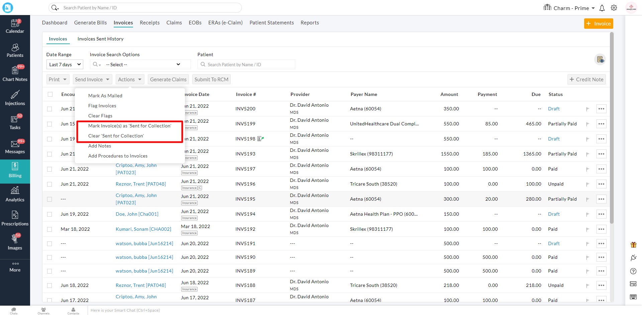Select checkbox for invoice INV5192 row
Image resolution: width=642 pixels, height=315 pixels.
pyautogui.click(x=49, y=229)
